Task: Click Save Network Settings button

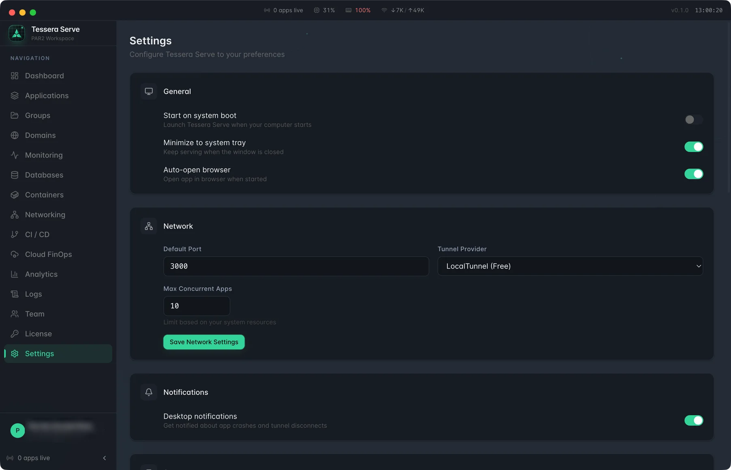Action: coord(204,342)
